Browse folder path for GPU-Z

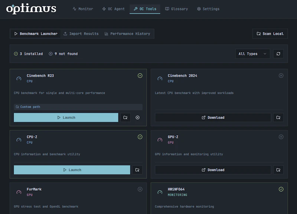278,170
